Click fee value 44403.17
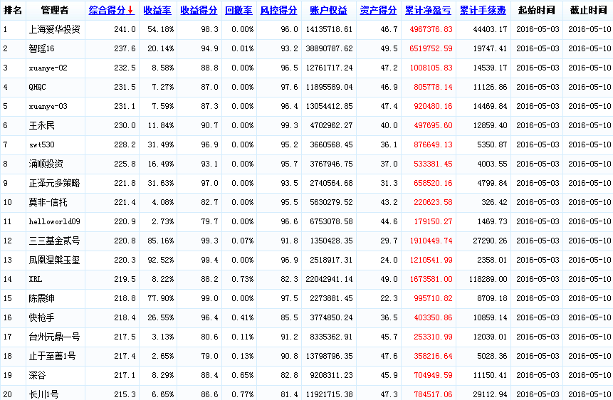The image size is (613, 400). [x=491, y=29]
